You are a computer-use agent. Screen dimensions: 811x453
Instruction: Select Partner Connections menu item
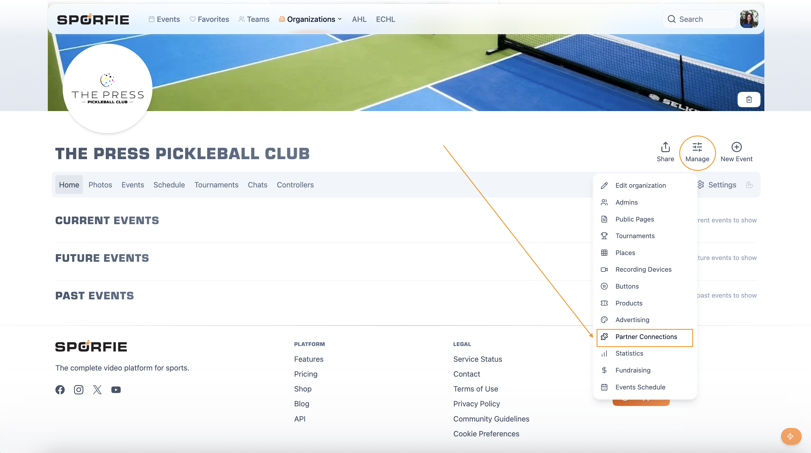click(645, 337)
